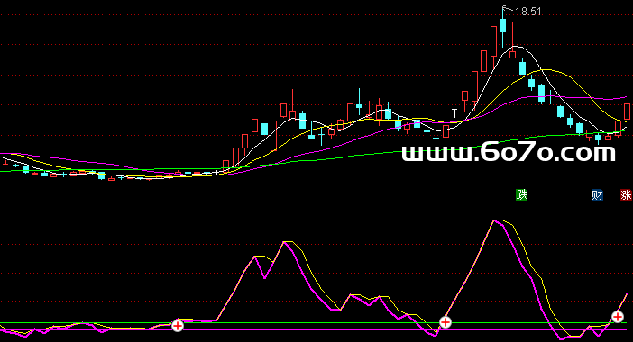Click the red divider line between the two panes
The width and height of the screenshot is (633, 342).
tap(316, 202)
